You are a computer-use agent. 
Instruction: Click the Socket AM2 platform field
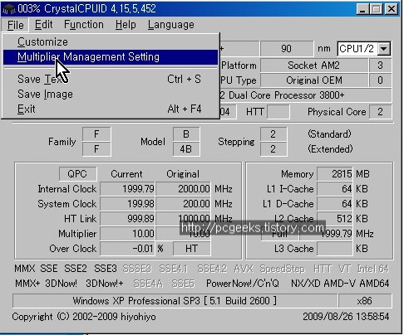pyautogui.click(x=314, y=66)
